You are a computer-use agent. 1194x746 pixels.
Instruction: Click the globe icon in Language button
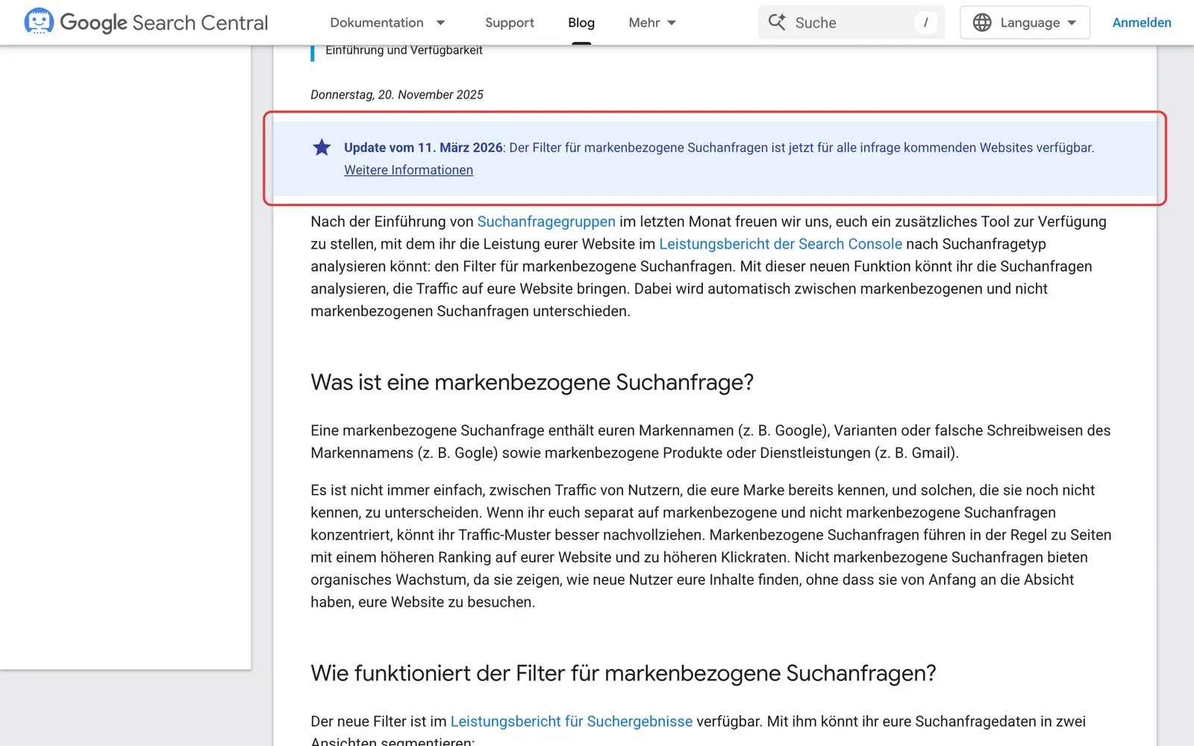(982, 22)
